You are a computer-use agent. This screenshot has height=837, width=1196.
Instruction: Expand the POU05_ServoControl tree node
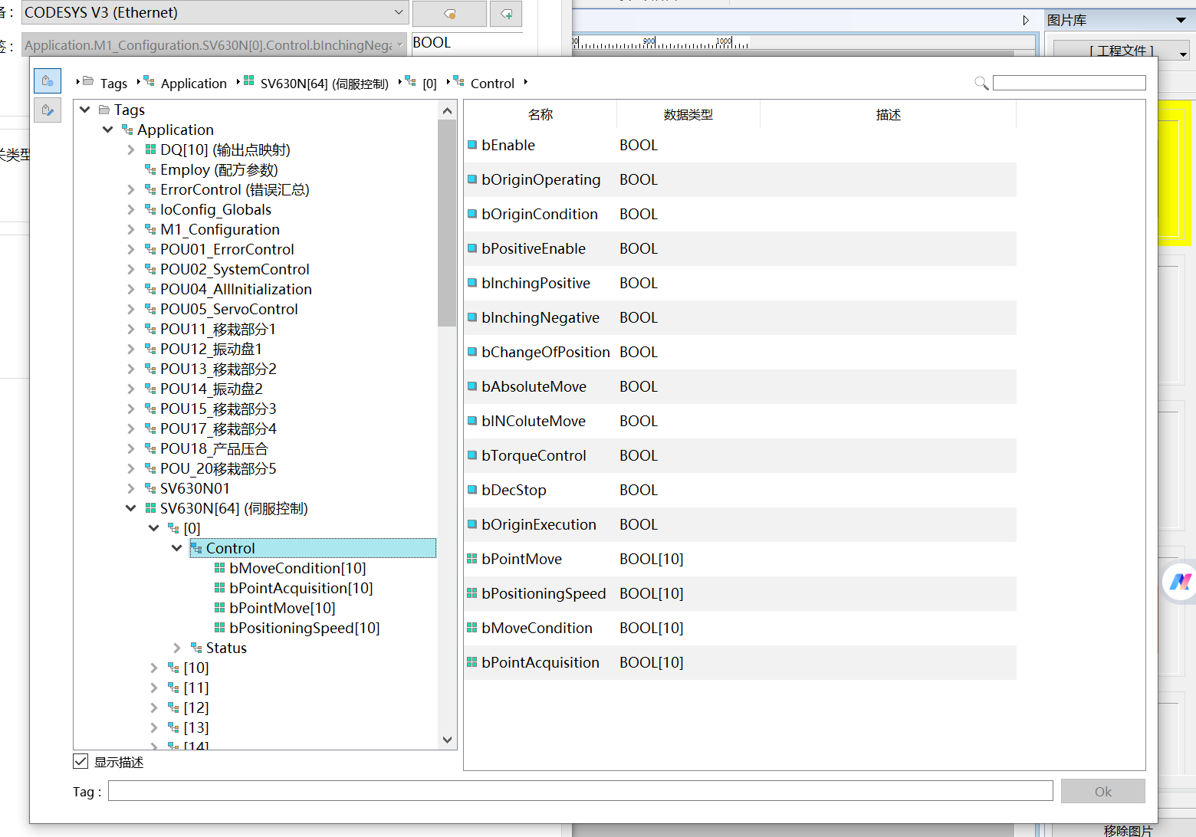point(130,309)
